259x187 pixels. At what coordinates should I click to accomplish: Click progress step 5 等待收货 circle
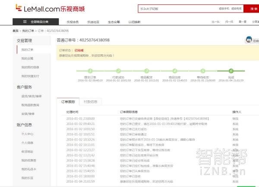pos(203,71)
